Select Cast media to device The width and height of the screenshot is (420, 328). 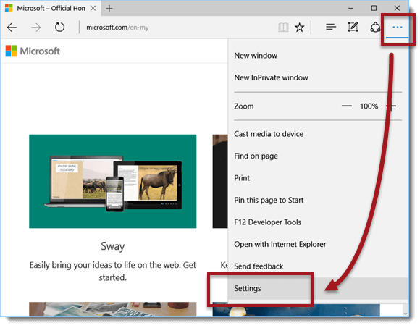click(x=318, y=134)
